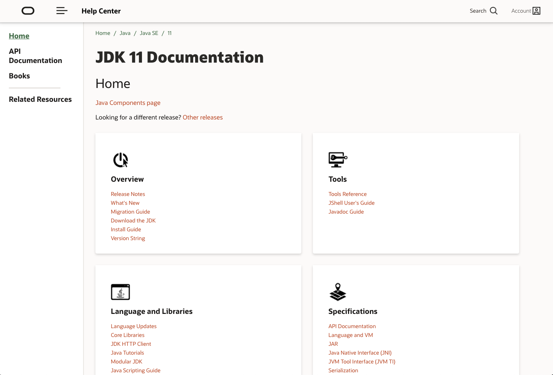Viewport: 553px width, 375px height.
Task: Open the hamburger navigation menu icon
Action: coord(62,11)
